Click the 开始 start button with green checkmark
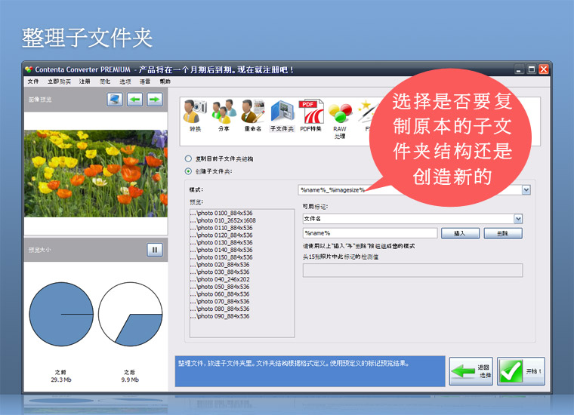This screenshot has height=415, width=574. tap(521, 371)
